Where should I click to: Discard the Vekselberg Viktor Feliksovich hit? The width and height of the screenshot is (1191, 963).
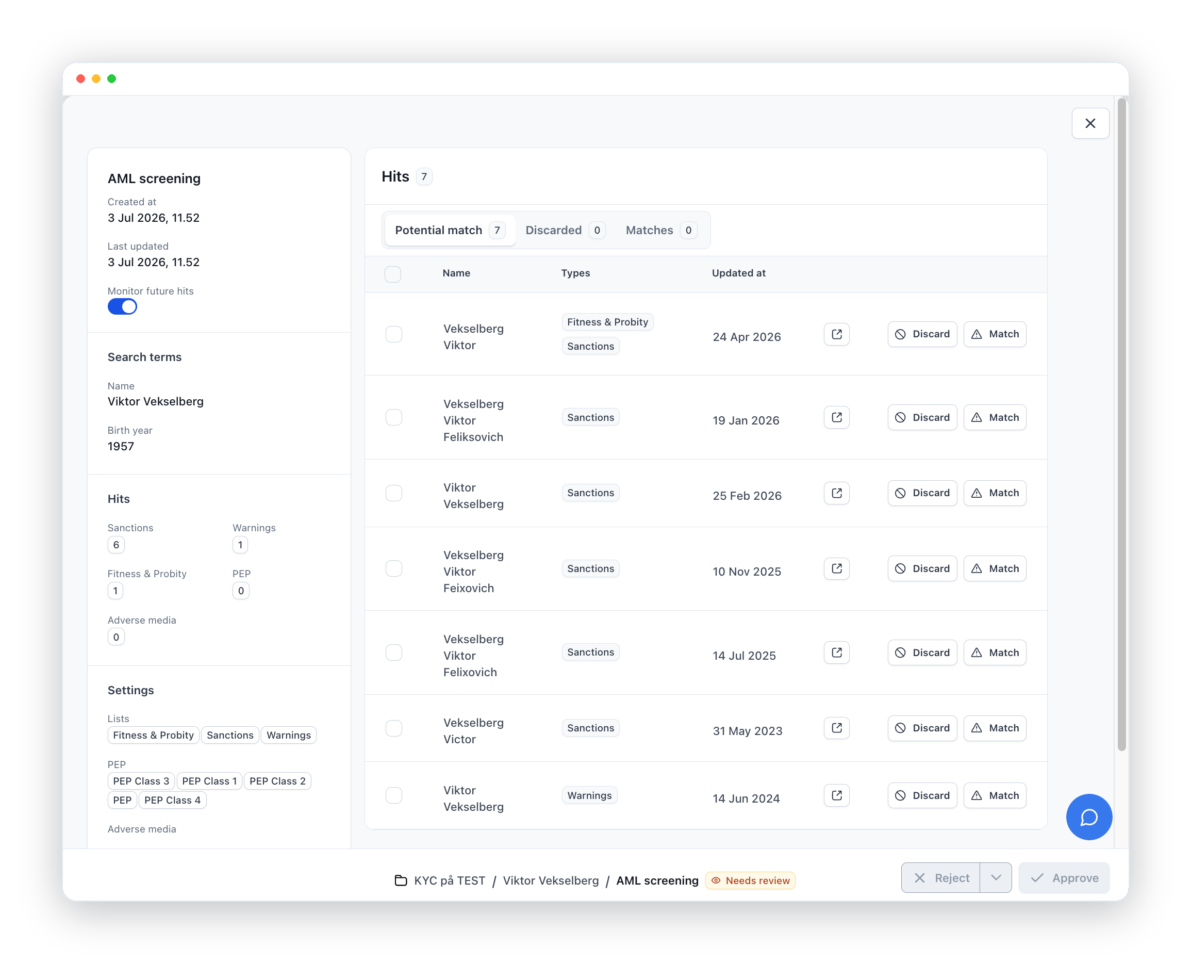click(x=921, y=417)
